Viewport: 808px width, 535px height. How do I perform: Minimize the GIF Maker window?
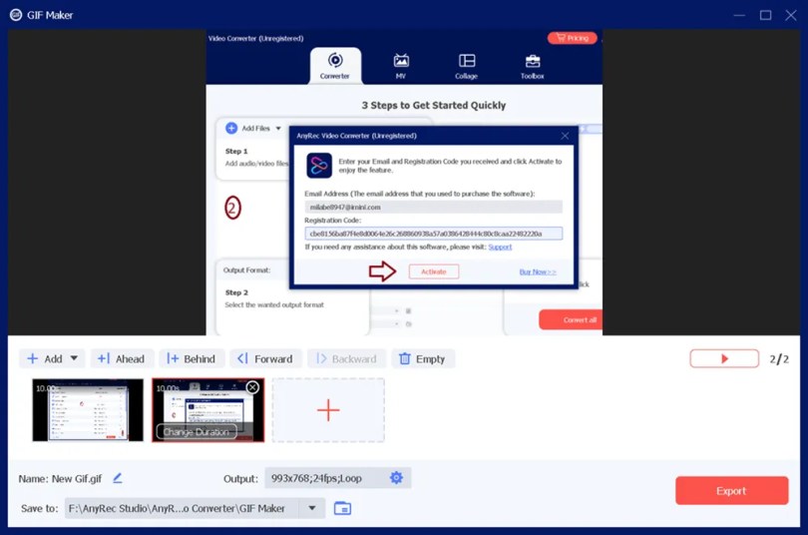pyautogui.click(x=739, y=15)
